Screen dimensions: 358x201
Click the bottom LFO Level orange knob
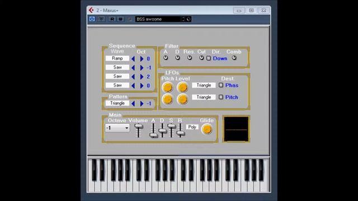click(182, 99)
